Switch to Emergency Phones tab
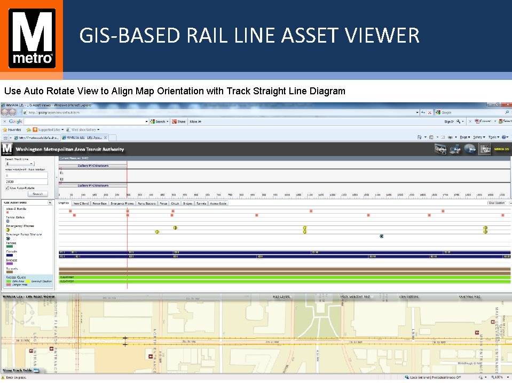 point(122,203)
